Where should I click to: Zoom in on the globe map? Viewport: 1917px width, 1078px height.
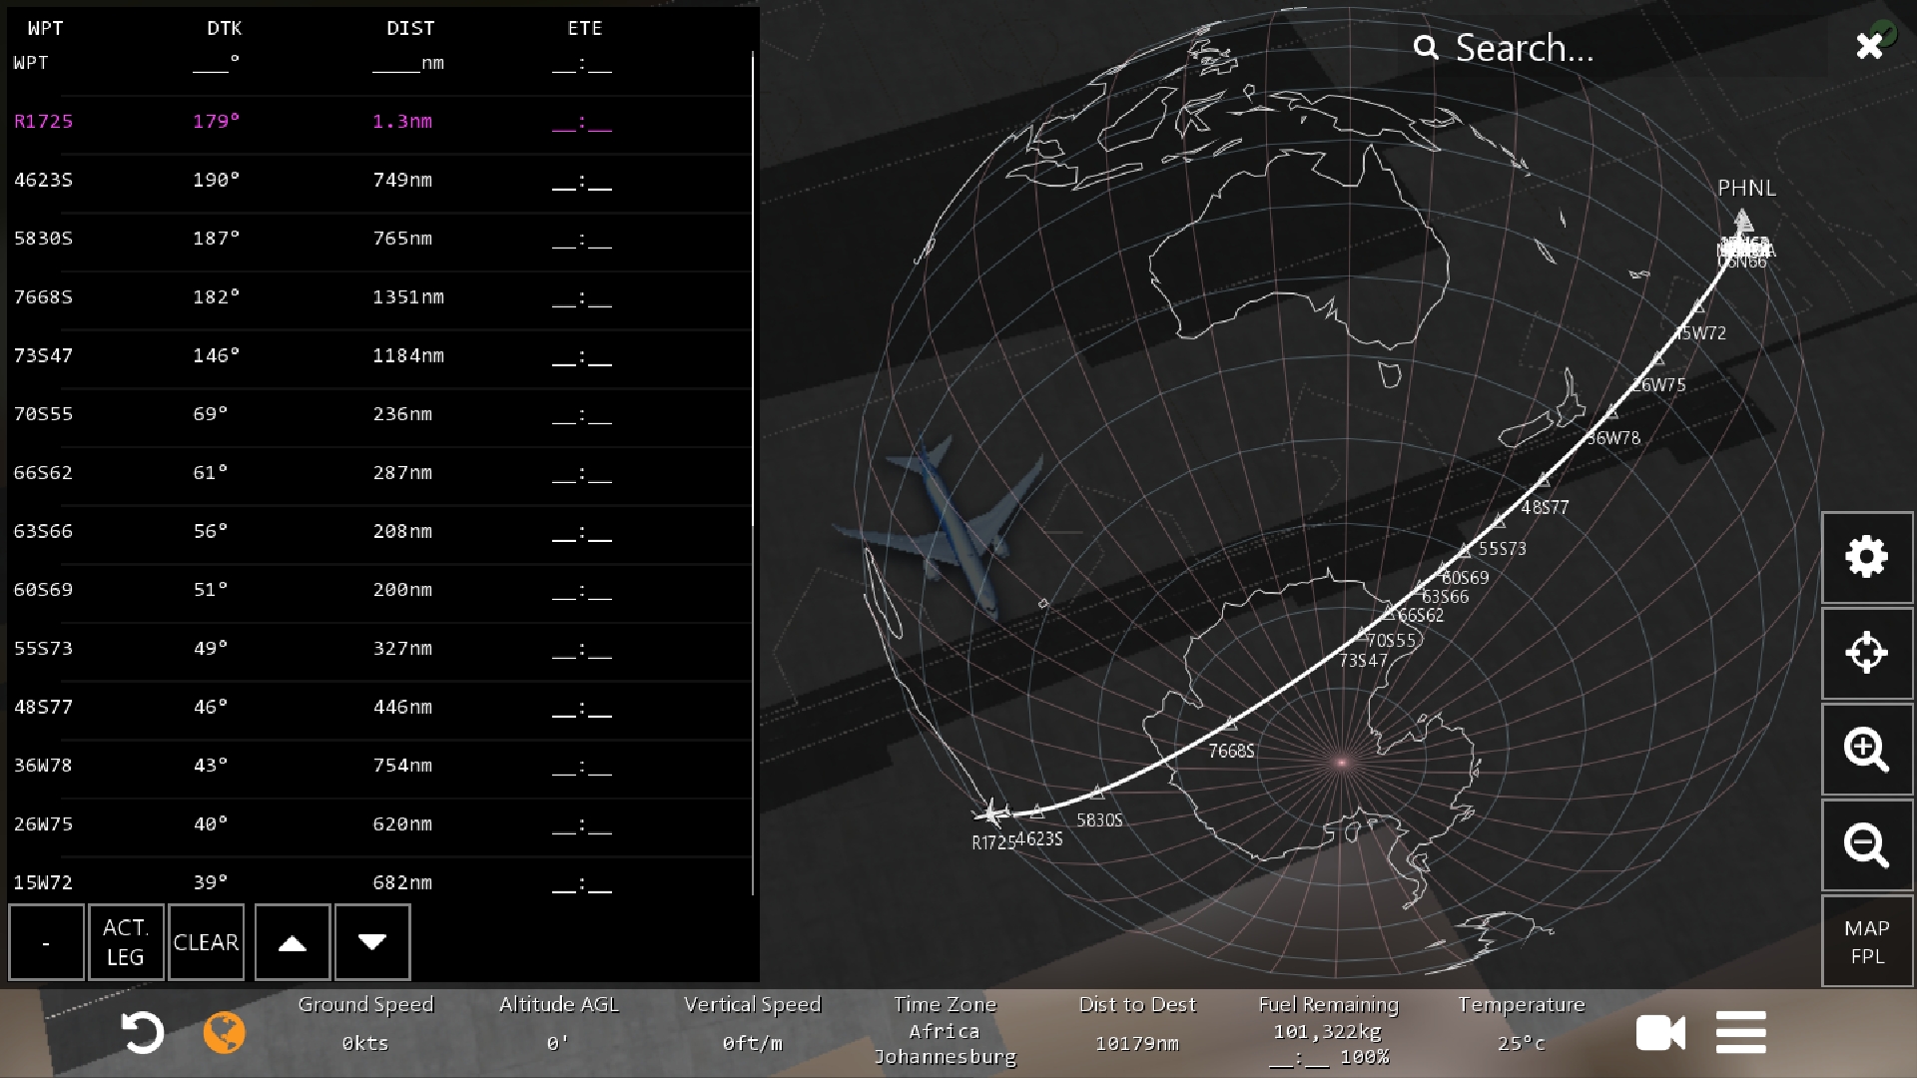point(1866,749)
